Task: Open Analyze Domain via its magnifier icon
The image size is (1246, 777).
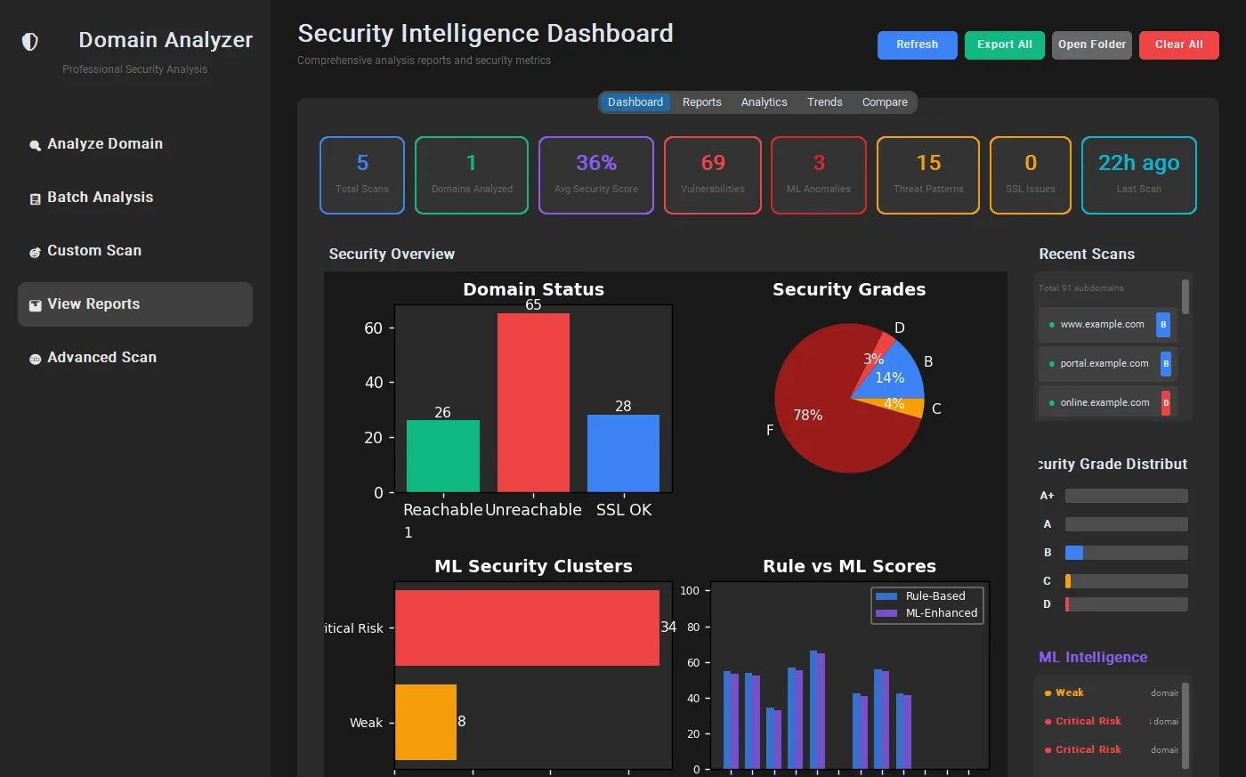Action: [36, 145]
